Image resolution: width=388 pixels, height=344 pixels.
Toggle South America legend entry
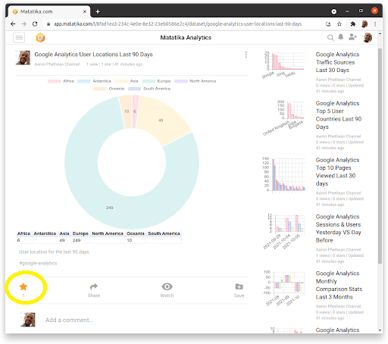pos(149,89)
